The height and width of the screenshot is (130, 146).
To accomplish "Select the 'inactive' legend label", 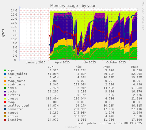I will 15,120.
